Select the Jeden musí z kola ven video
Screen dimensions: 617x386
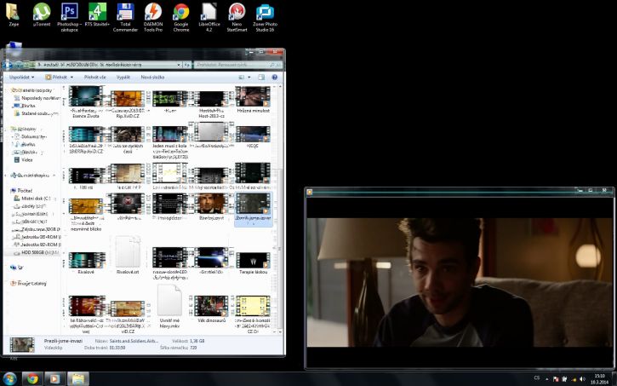tap(169, 142)
